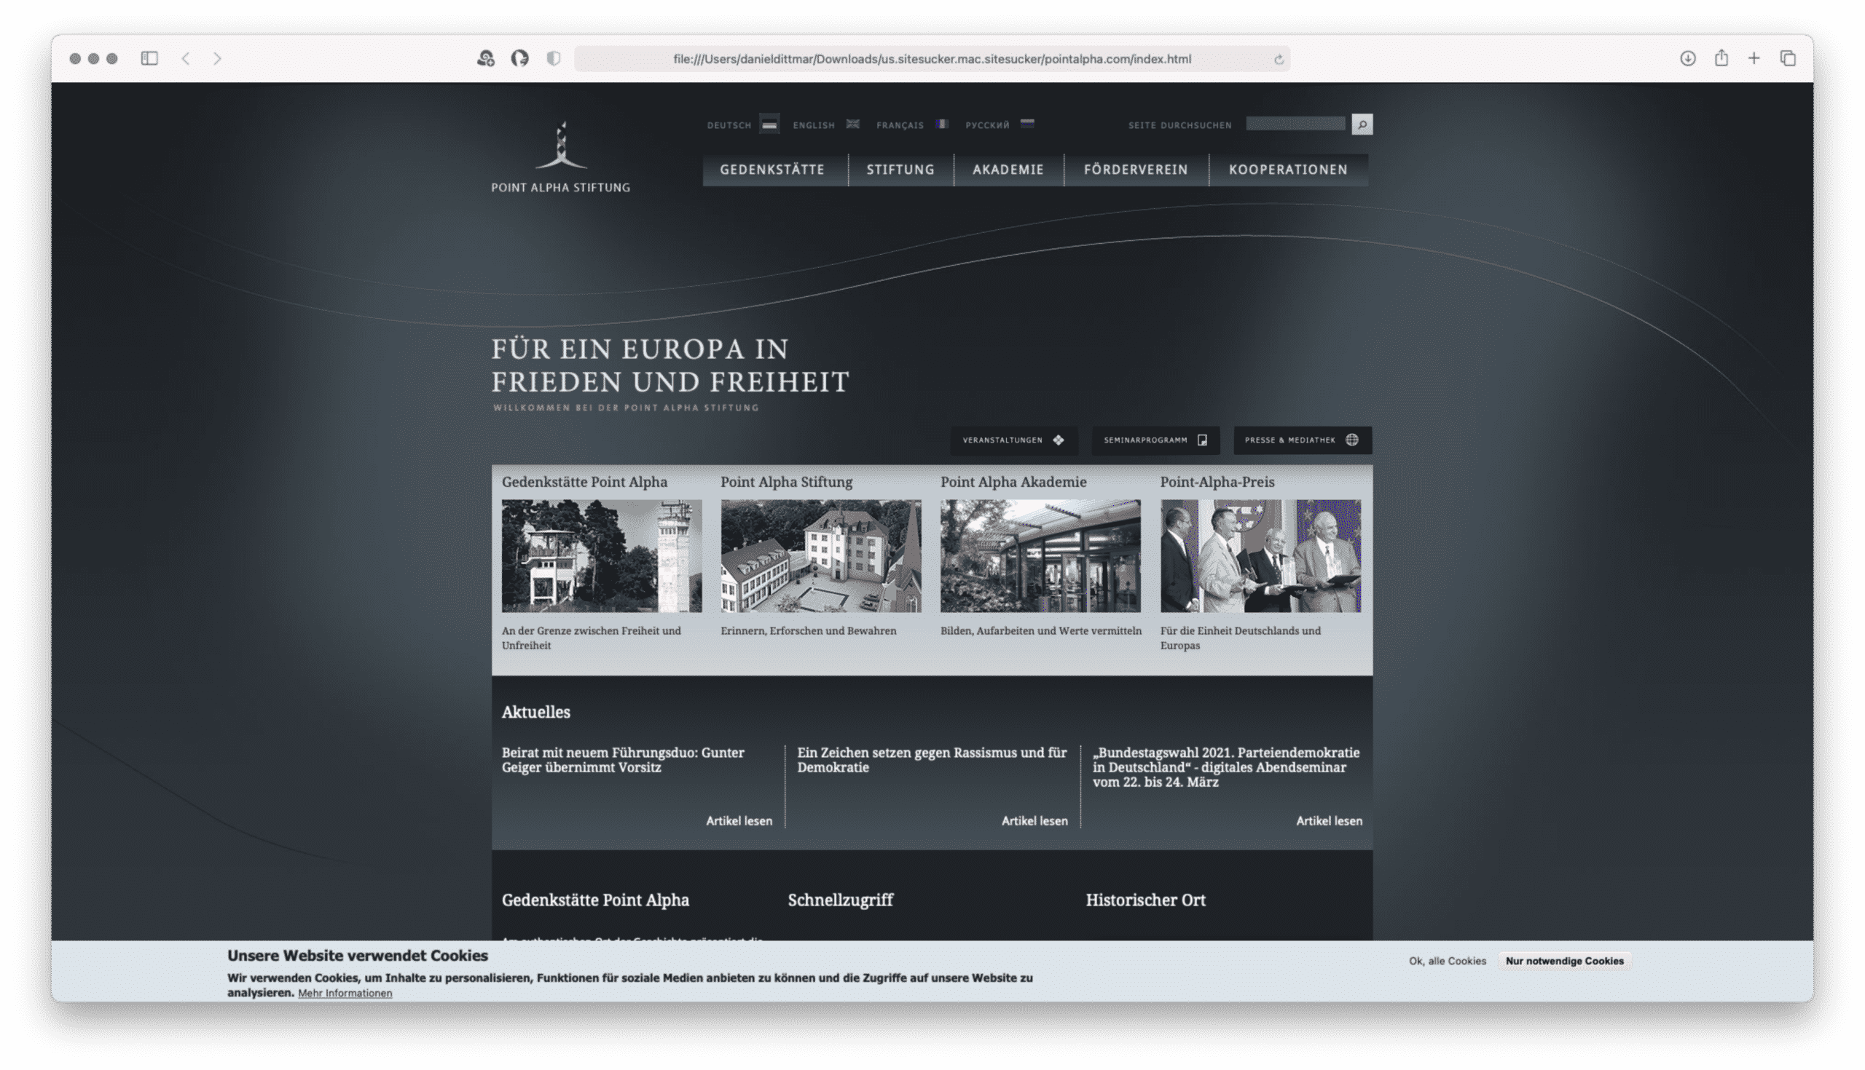Read article about Beirat mit neuem Führungsduo
Image resolution: width=1865 pixels, height=1070 pixels.
coord(623,760)
